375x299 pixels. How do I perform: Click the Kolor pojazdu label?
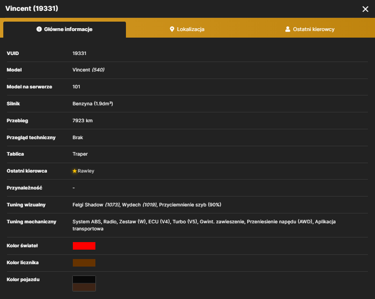[x=23, y=280]
